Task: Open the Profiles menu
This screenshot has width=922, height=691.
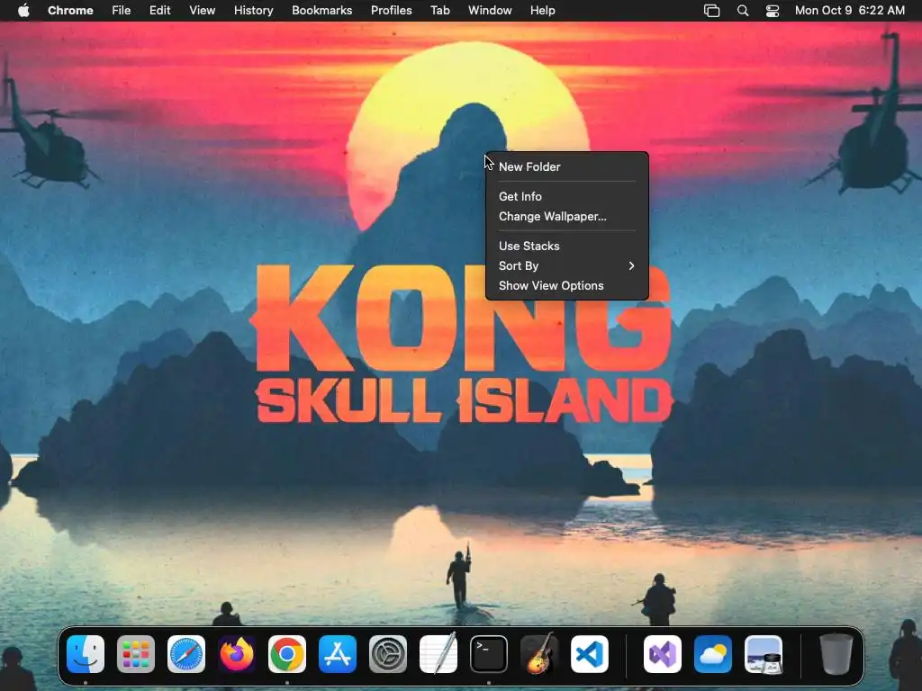Action: click(x=391, y=10)
